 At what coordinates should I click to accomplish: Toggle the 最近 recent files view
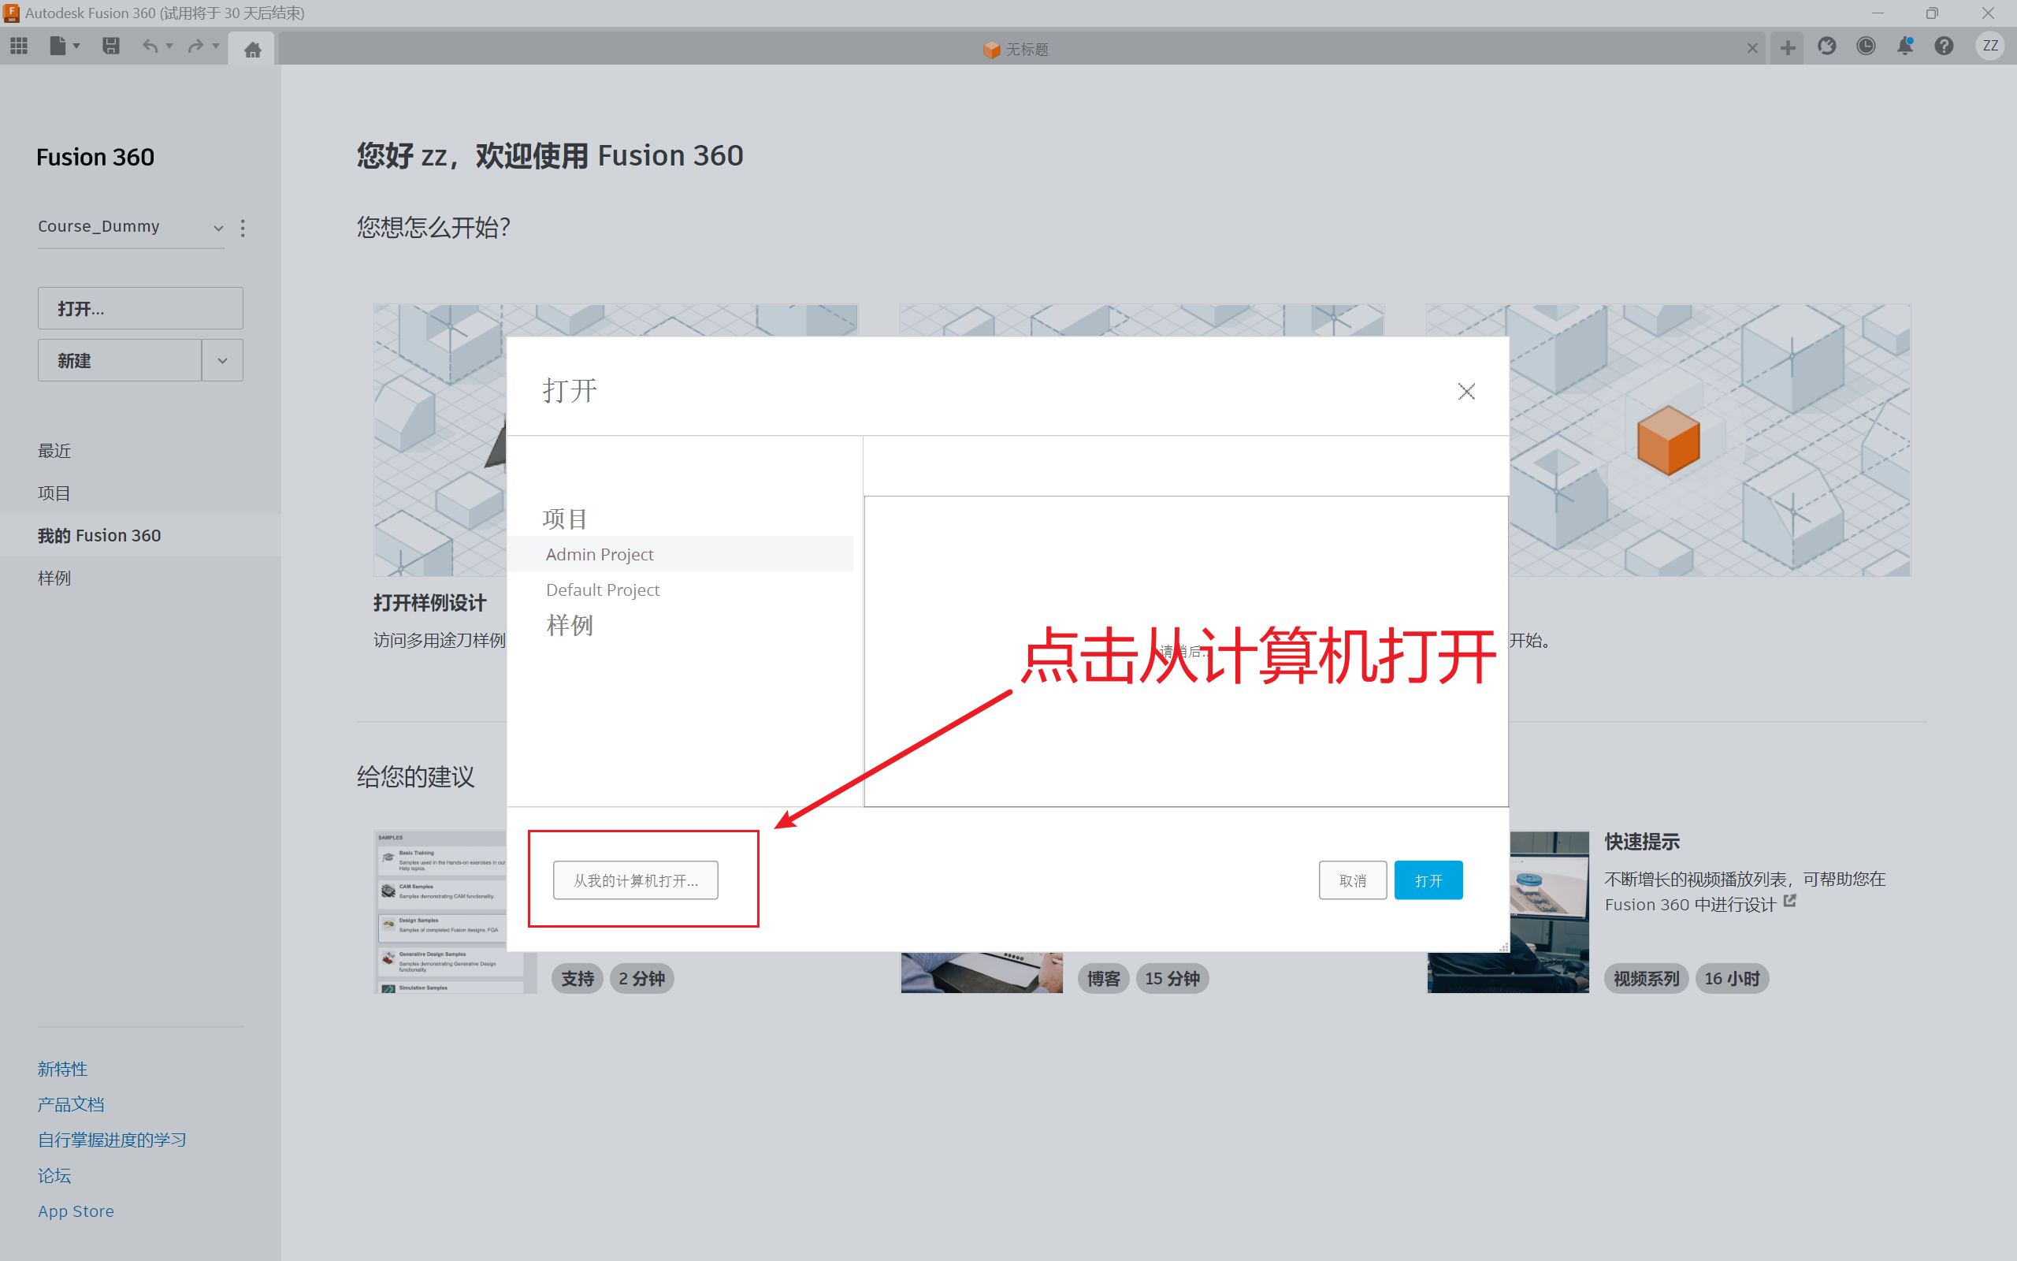pyautogui.click(x=54, y=449)
